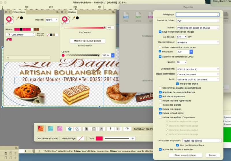Close the Couleur panel

click(62, 12)
